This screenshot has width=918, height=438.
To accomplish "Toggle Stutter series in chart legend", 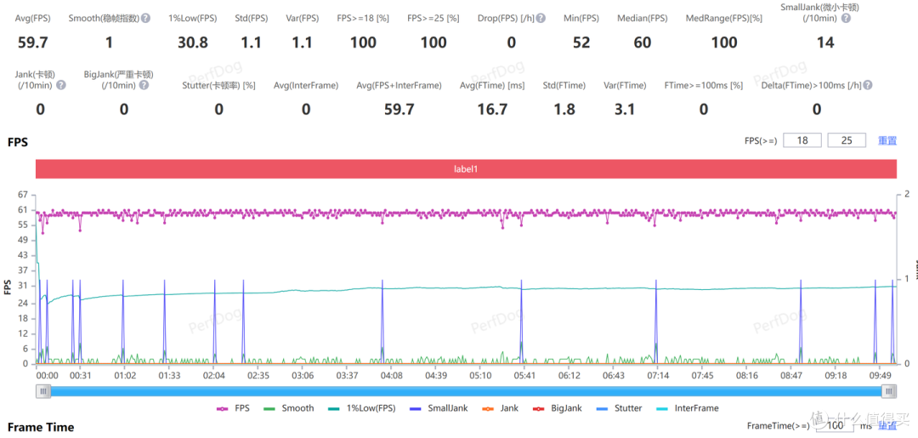I will tap(620, 408).
